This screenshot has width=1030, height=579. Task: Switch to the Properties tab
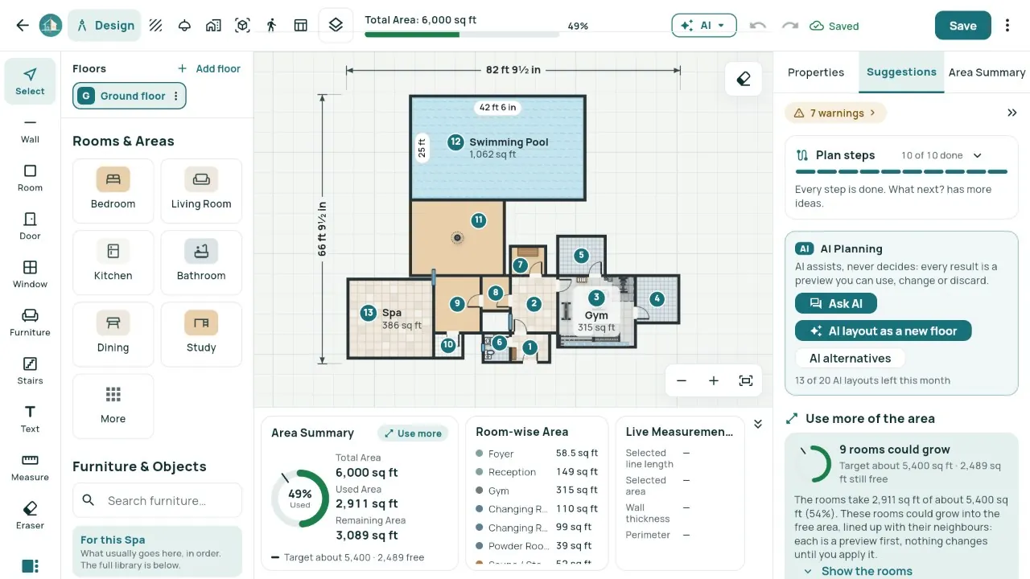(816, 72)
